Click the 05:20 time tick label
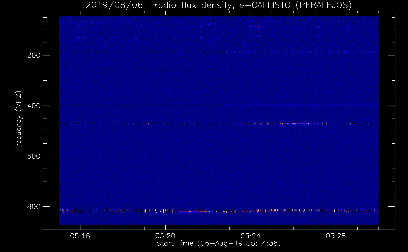Screen dimensions: 408x252 (165, 236)
